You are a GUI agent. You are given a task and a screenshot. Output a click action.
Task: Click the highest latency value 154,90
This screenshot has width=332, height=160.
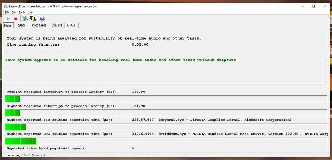point(138,106)
